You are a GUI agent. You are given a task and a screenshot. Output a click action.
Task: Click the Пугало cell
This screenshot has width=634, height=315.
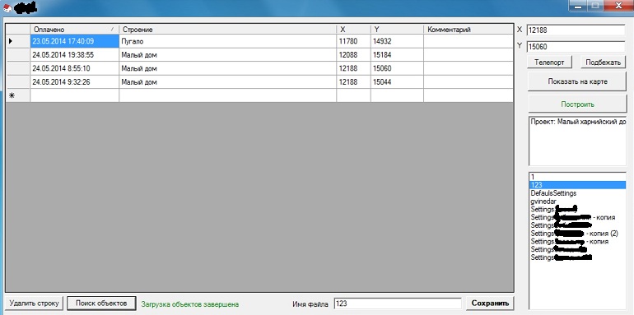pos(227,41)
